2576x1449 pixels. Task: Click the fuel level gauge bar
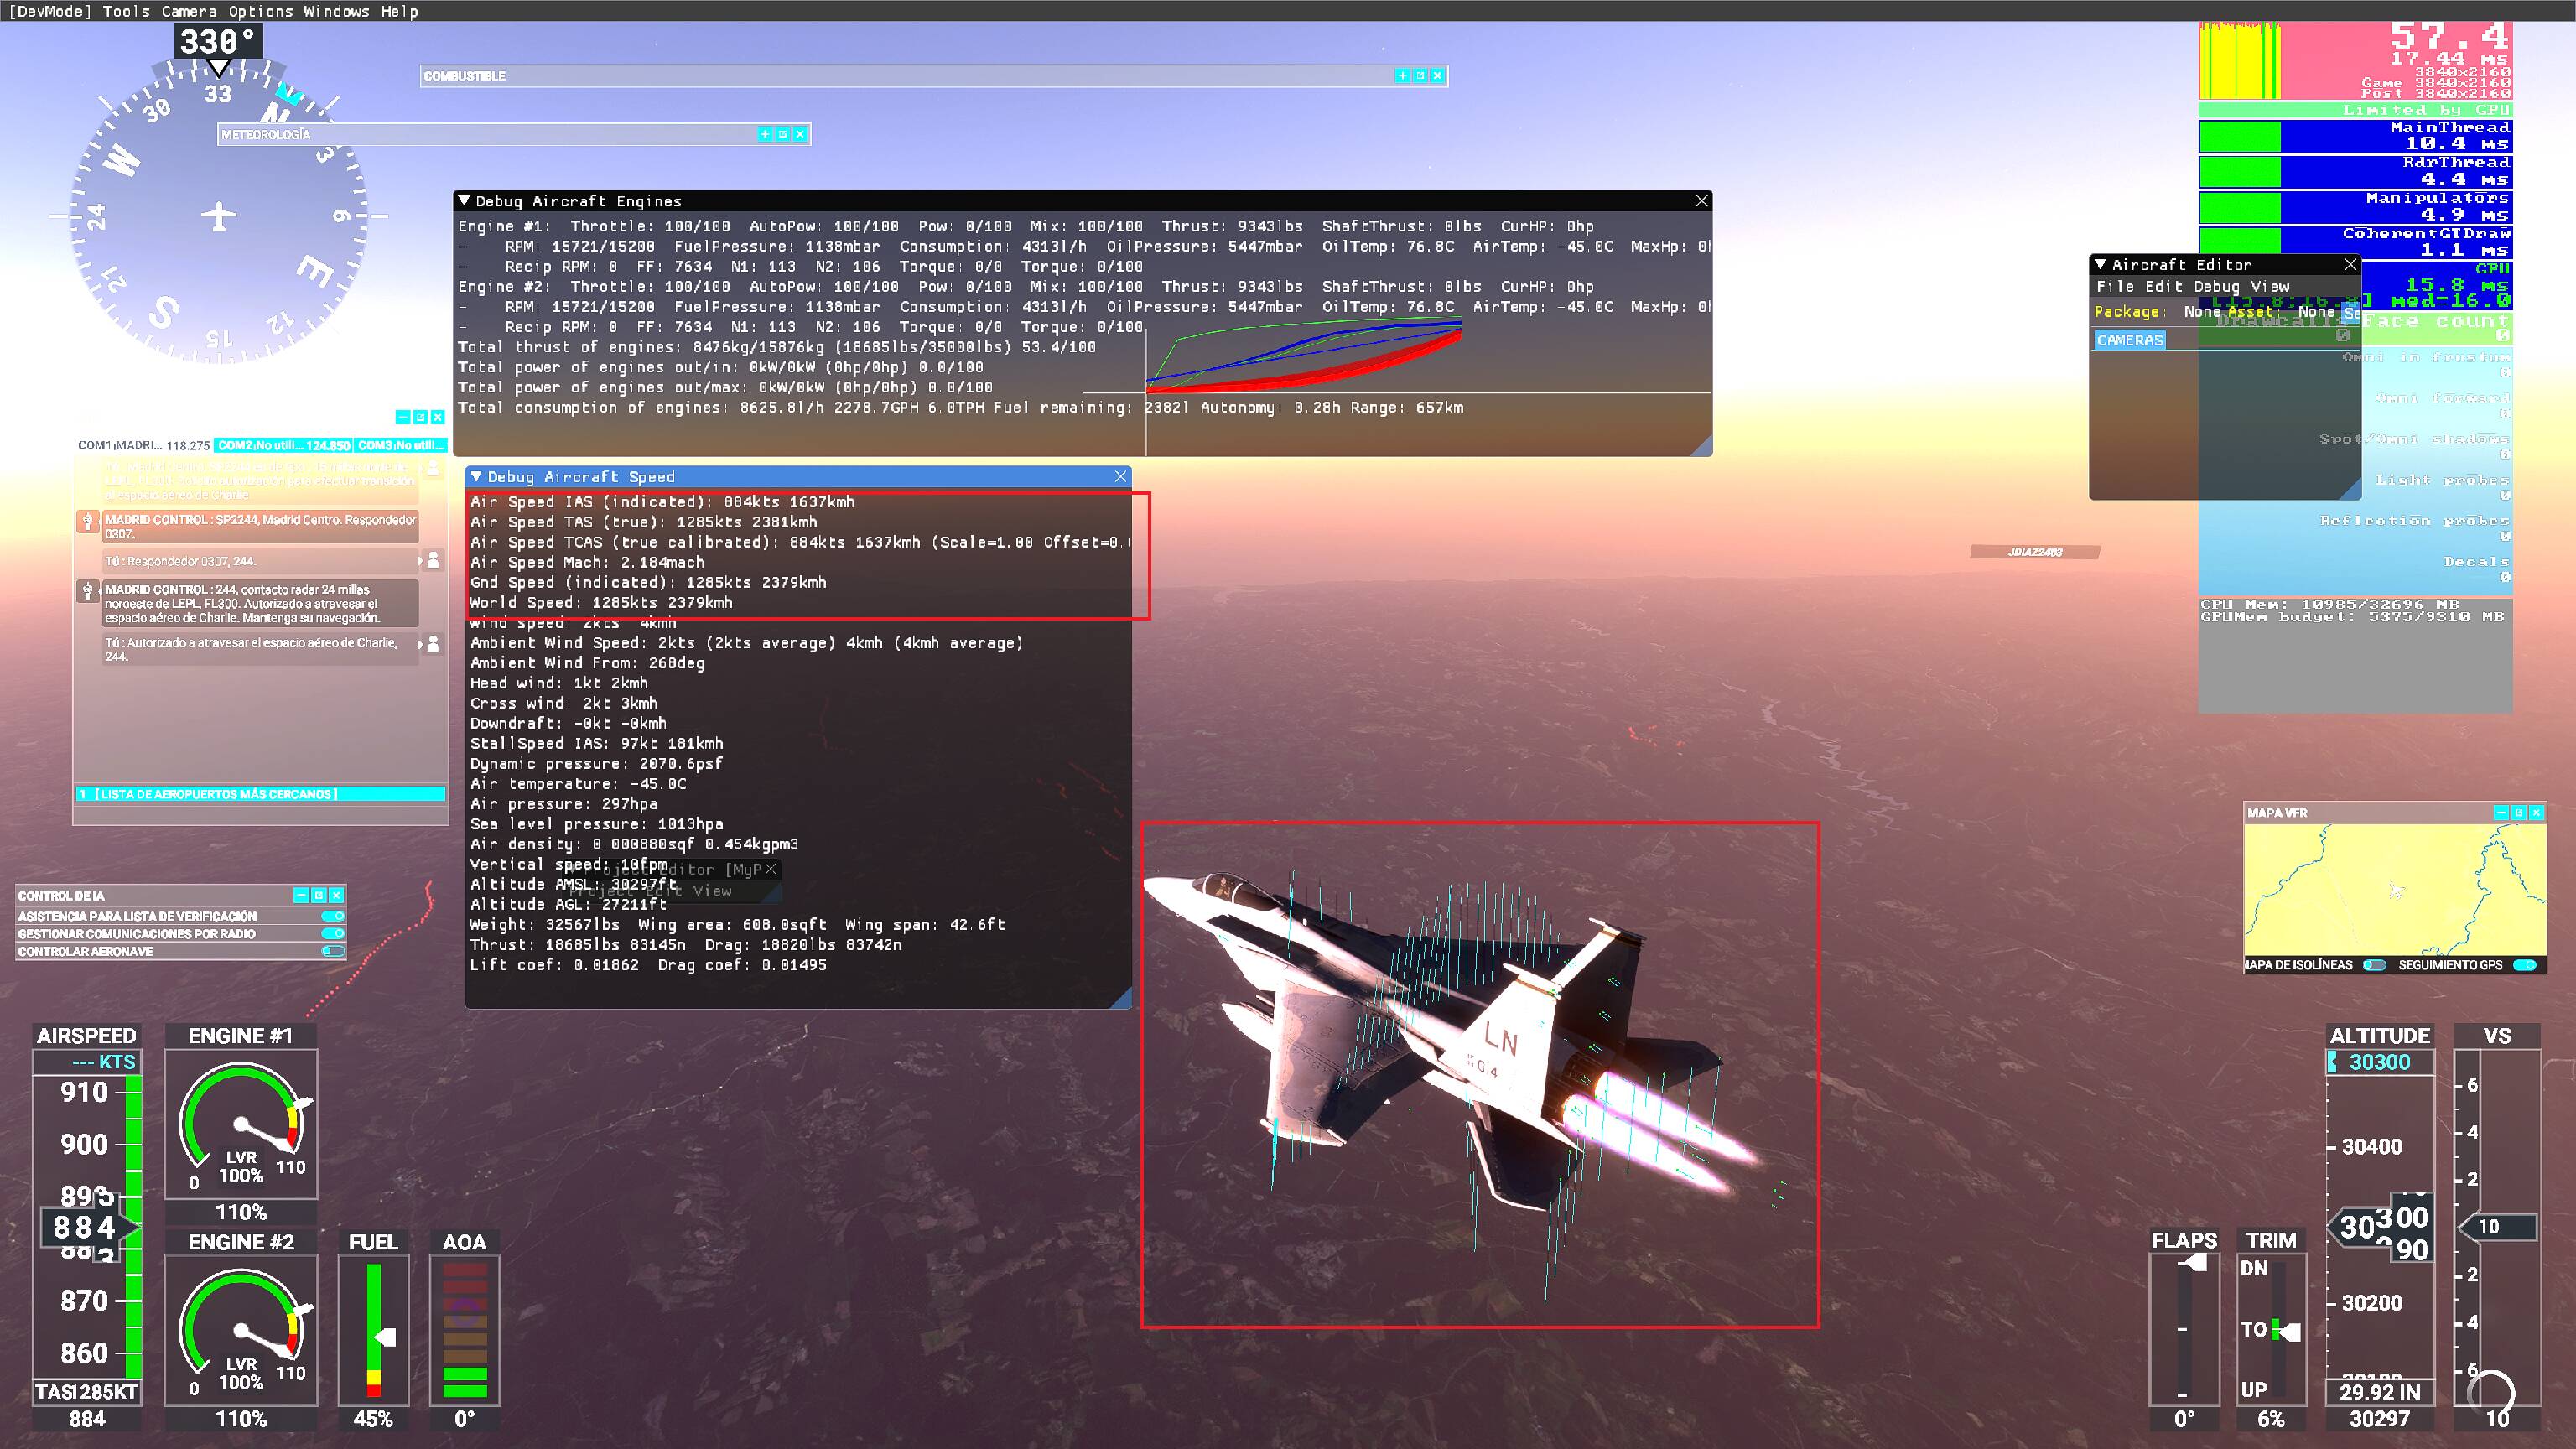374,1330
